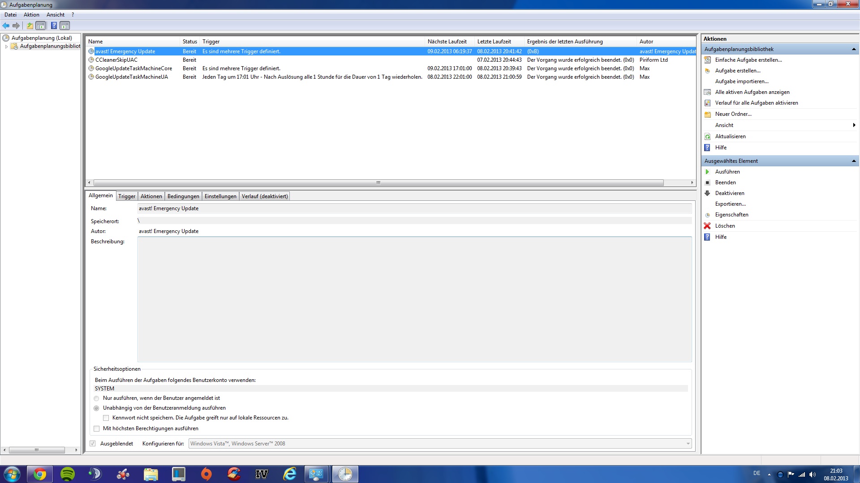Check Kennwort nicht speichern option
The width and height of the screenshot is (860, 483).
tap(106, 418)
